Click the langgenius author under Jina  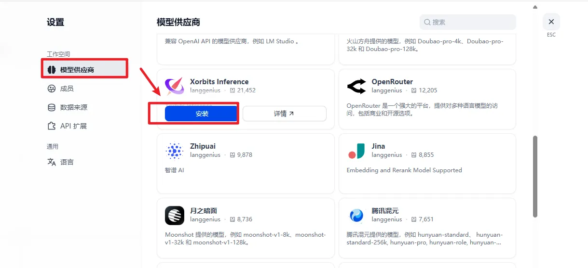(387, 155)
